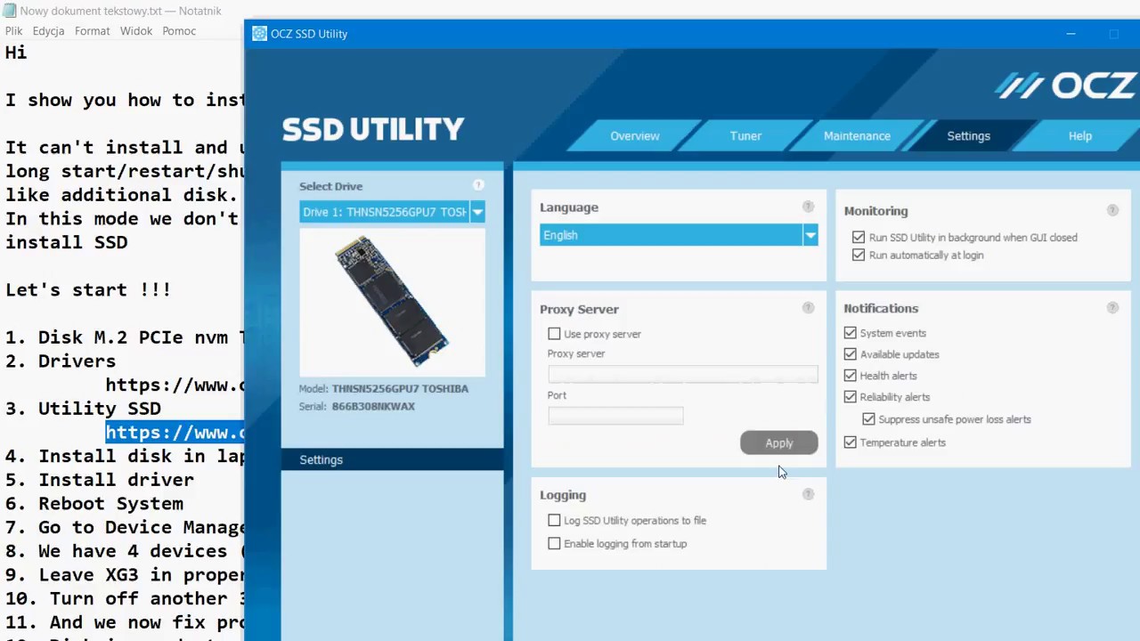Screen dimensions: 1140x641
Task: Toggle Health alerts checkbox
Action: pyautogui.click(x=850, y=375)
